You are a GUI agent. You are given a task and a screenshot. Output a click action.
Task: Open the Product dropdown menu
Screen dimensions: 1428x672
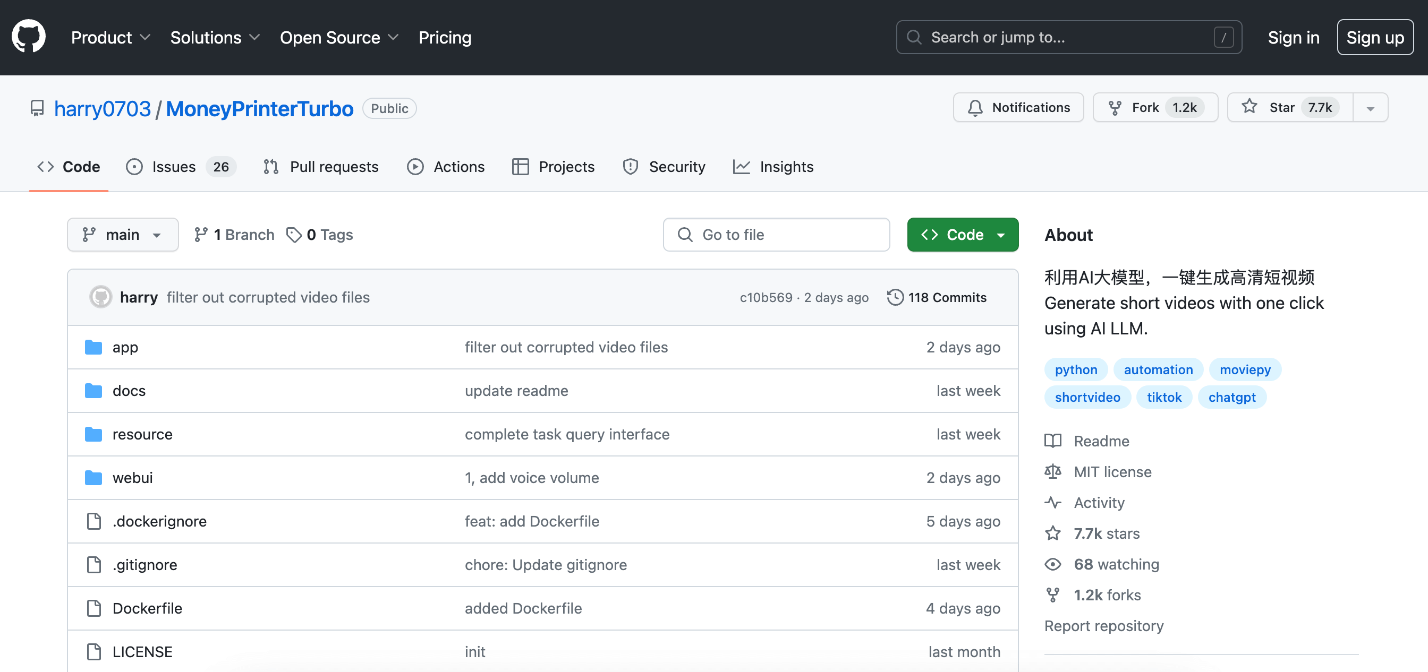pos(111,37)
